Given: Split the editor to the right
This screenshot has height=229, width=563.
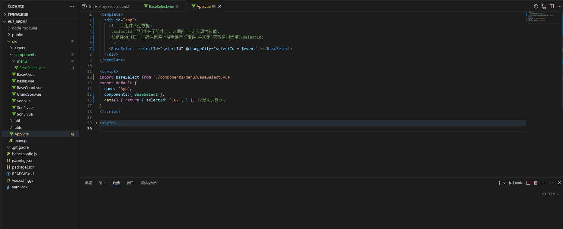Looking at the screenshot, I should (x=552, y=6).
